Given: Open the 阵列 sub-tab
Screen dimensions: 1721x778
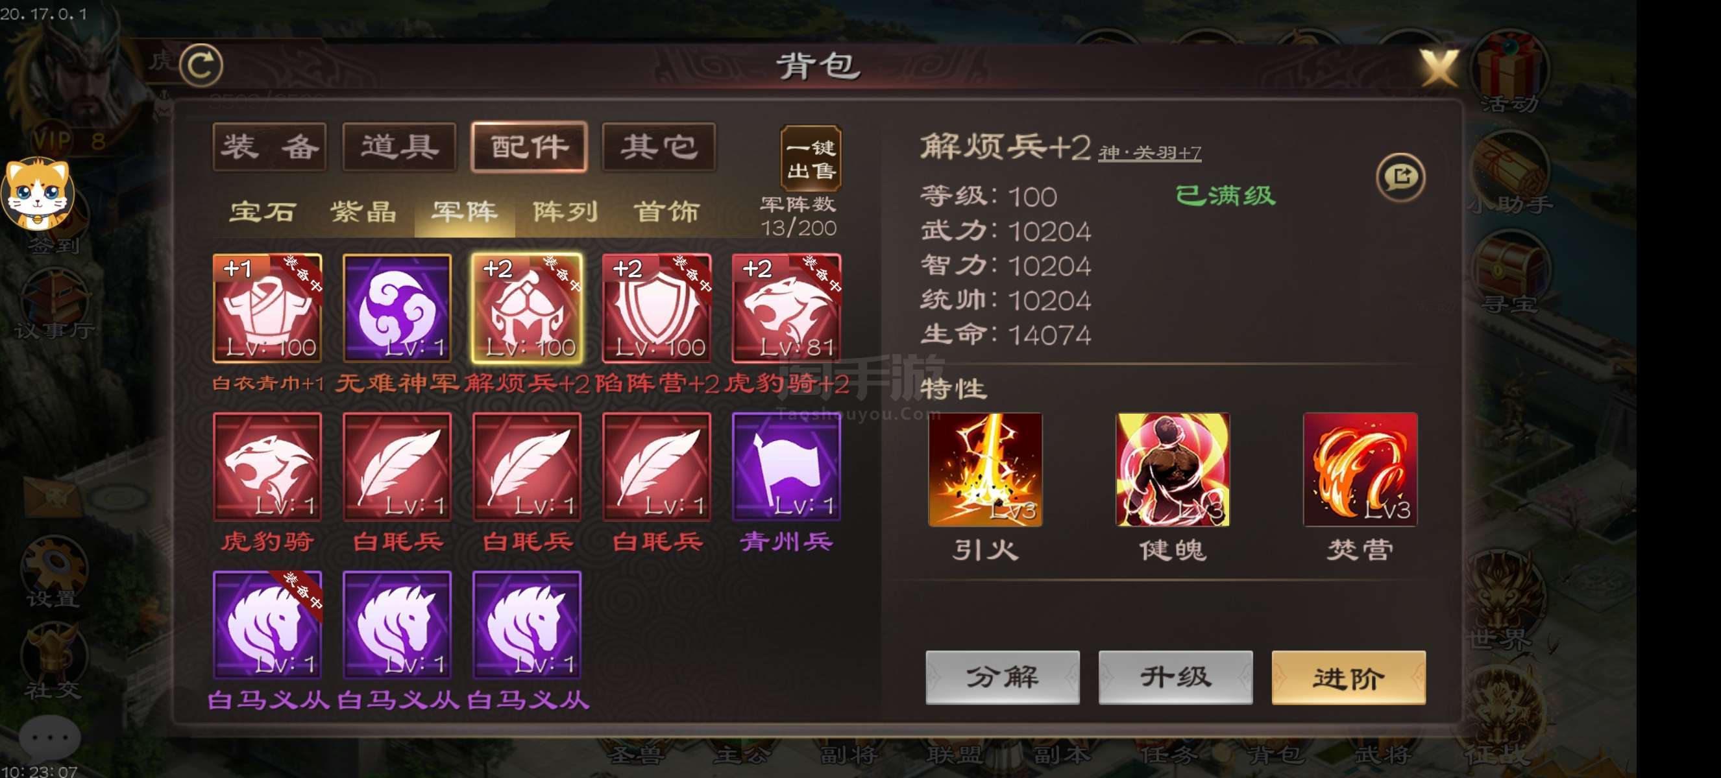Looking at the screenshot, I should [x=565, y=212].
